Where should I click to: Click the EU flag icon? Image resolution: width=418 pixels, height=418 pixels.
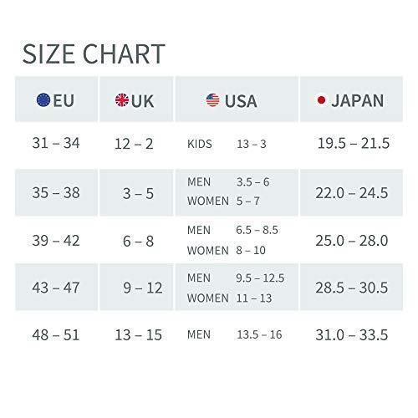(43, 100)
